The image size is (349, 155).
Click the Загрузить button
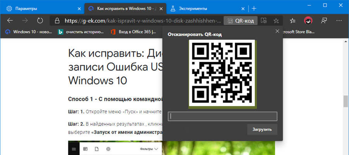click(262, 129)
